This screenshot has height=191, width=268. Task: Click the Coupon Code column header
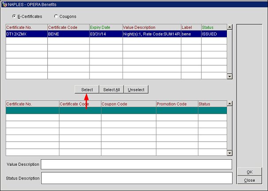coord(128,104)
